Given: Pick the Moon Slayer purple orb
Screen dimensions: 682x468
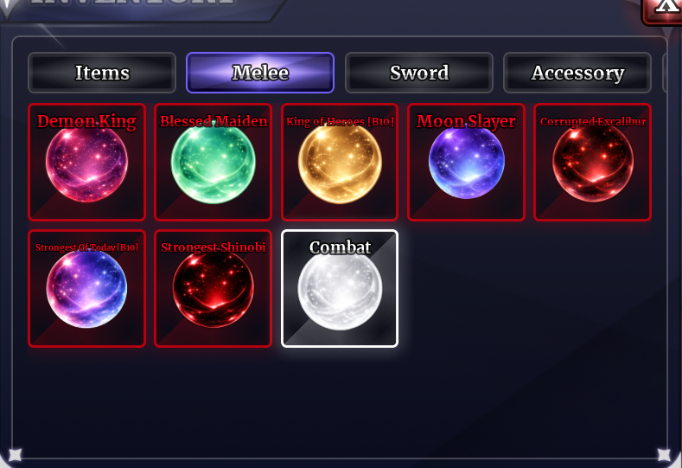Looking at the screenshot, I should [x=466, y=162].
